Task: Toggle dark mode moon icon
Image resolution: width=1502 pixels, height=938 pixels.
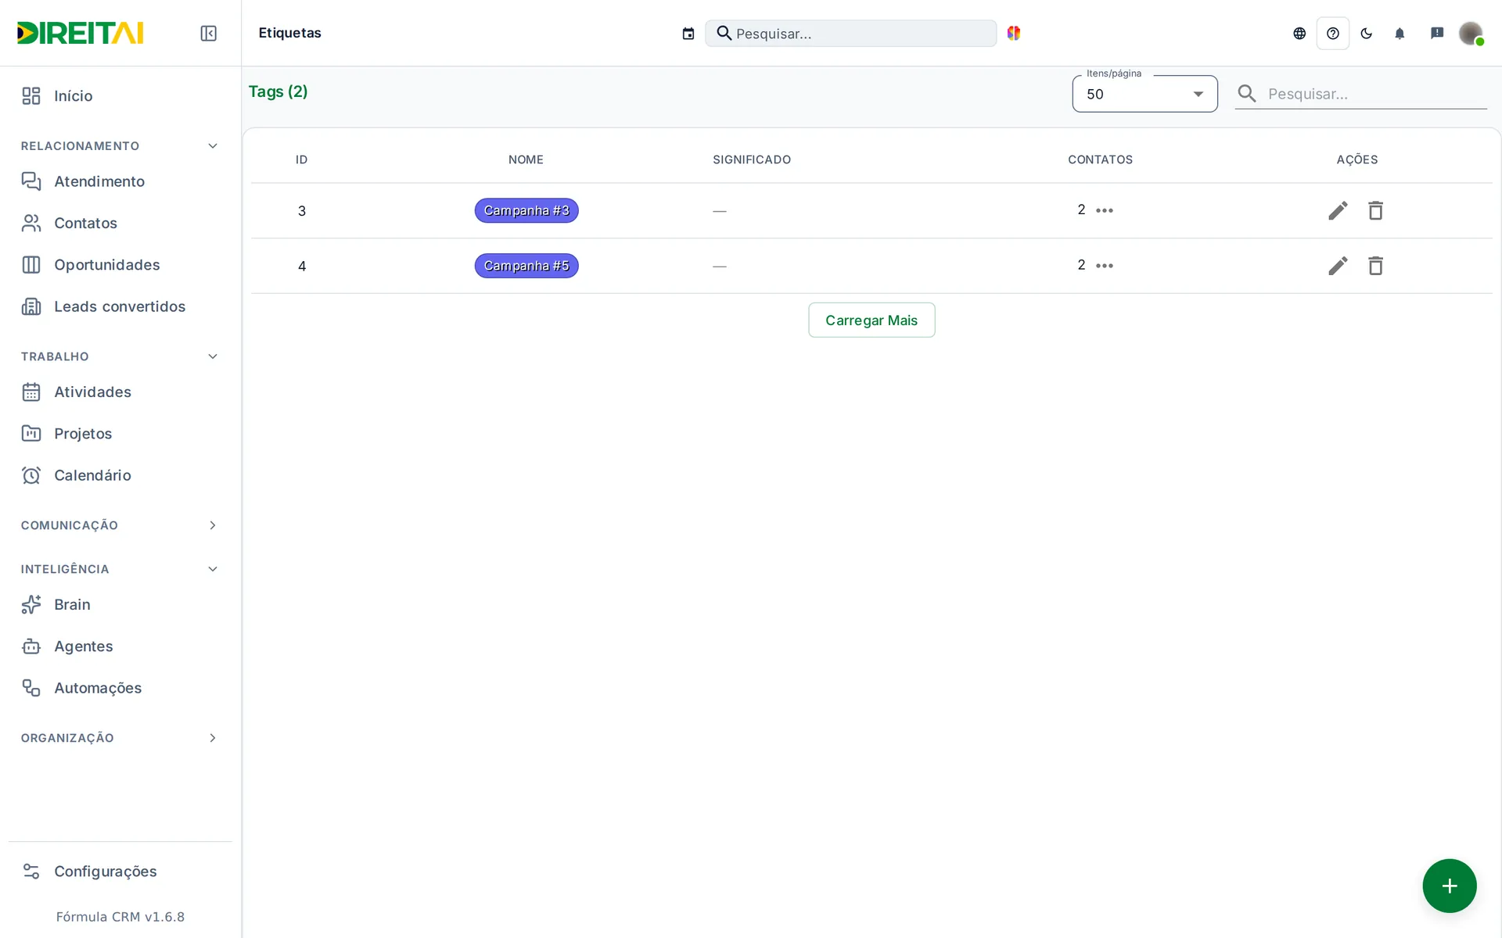Action: point(1367,33)
